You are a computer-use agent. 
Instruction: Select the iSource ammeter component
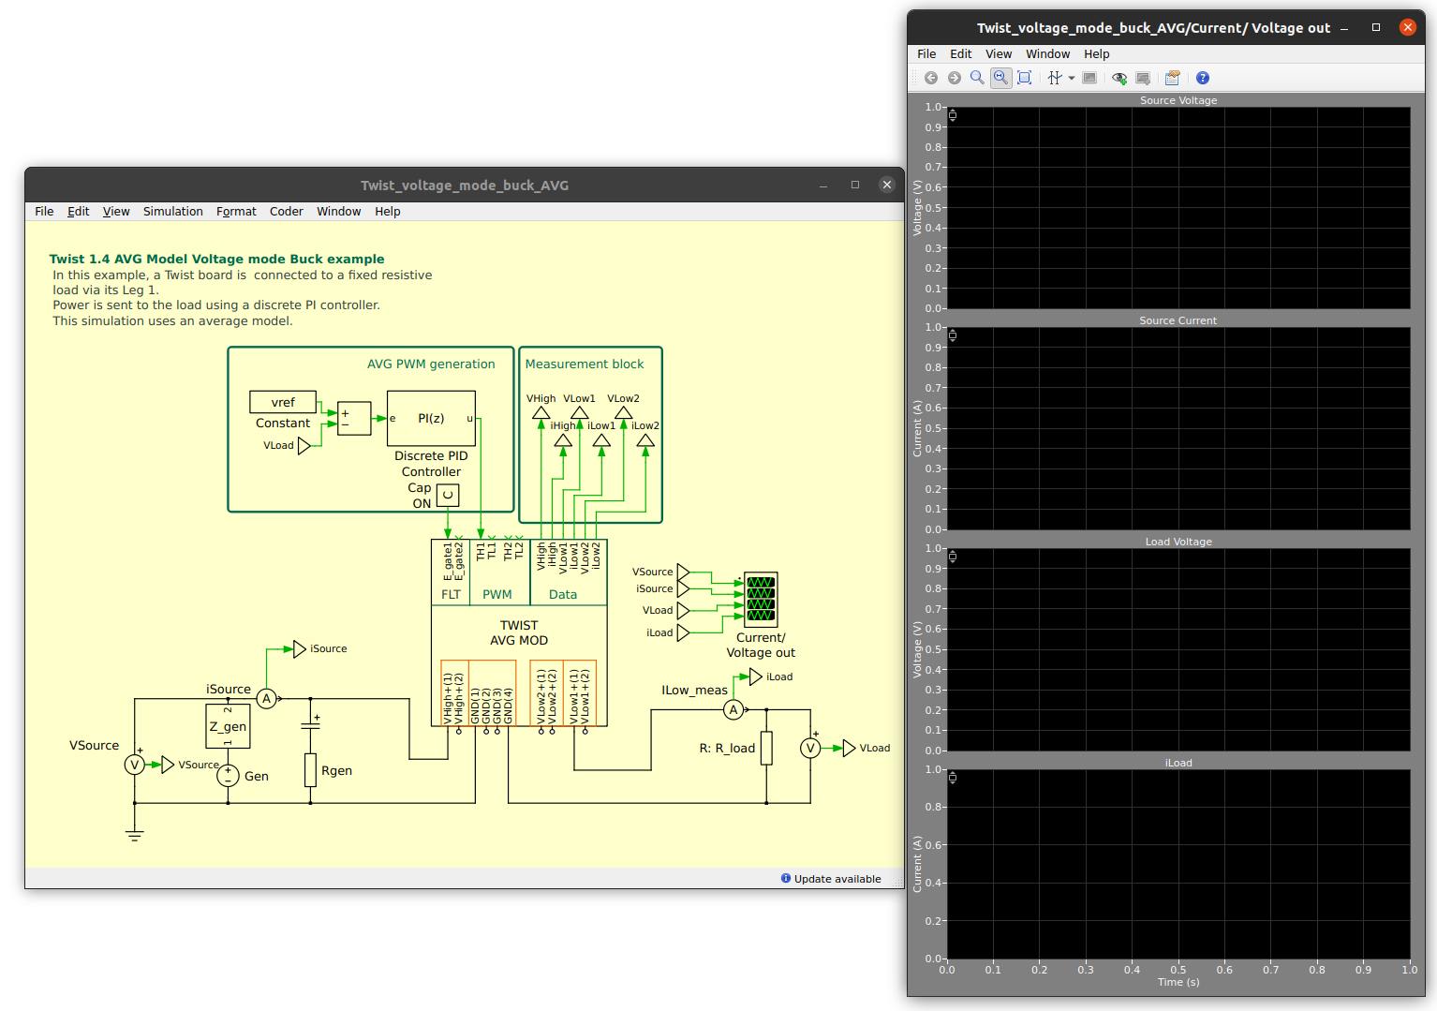pyautogui.click(x=266, y=698)
